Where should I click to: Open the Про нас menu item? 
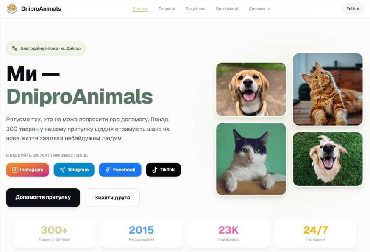[x=140, y=9]
